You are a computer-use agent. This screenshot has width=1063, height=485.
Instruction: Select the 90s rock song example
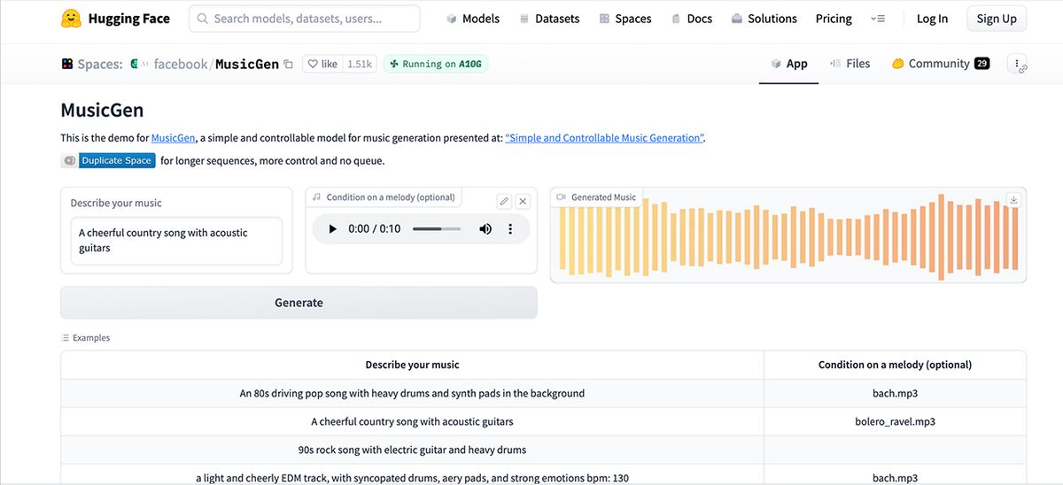click(412, 450)
